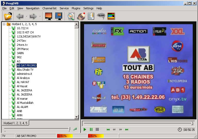Click the gray Stop button

pyautogui.click(x=97, y=130)
